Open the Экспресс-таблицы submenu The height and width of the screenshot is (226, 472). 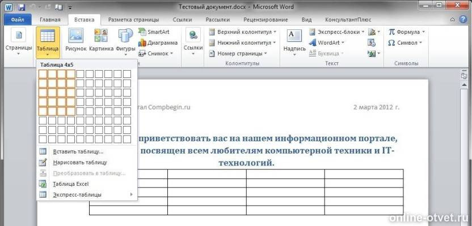point(87,195)
